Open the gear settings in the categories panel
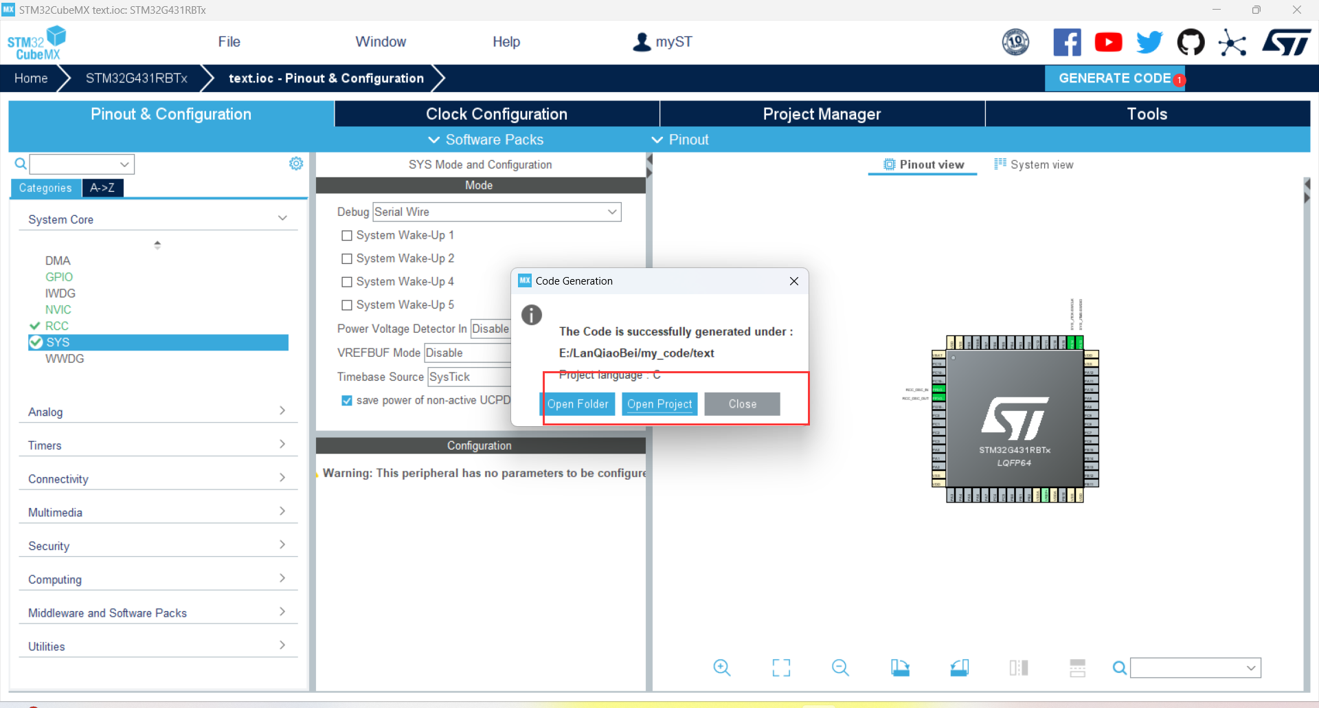 tap(296, 164)
